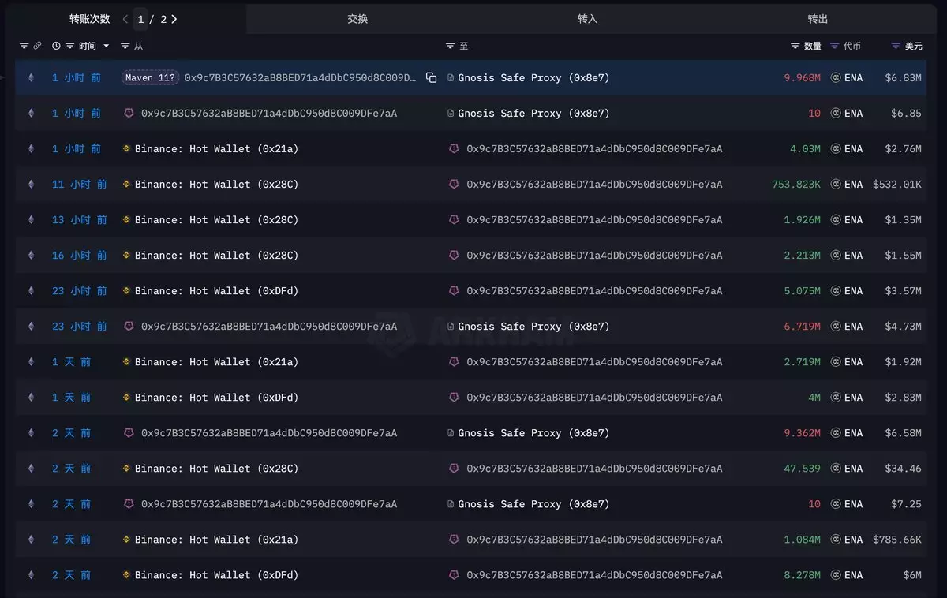Open the sender address on the 6.719M row
The height and width of the screenshot is (598, 947).
pyautogui.click(x=269, y=326)
